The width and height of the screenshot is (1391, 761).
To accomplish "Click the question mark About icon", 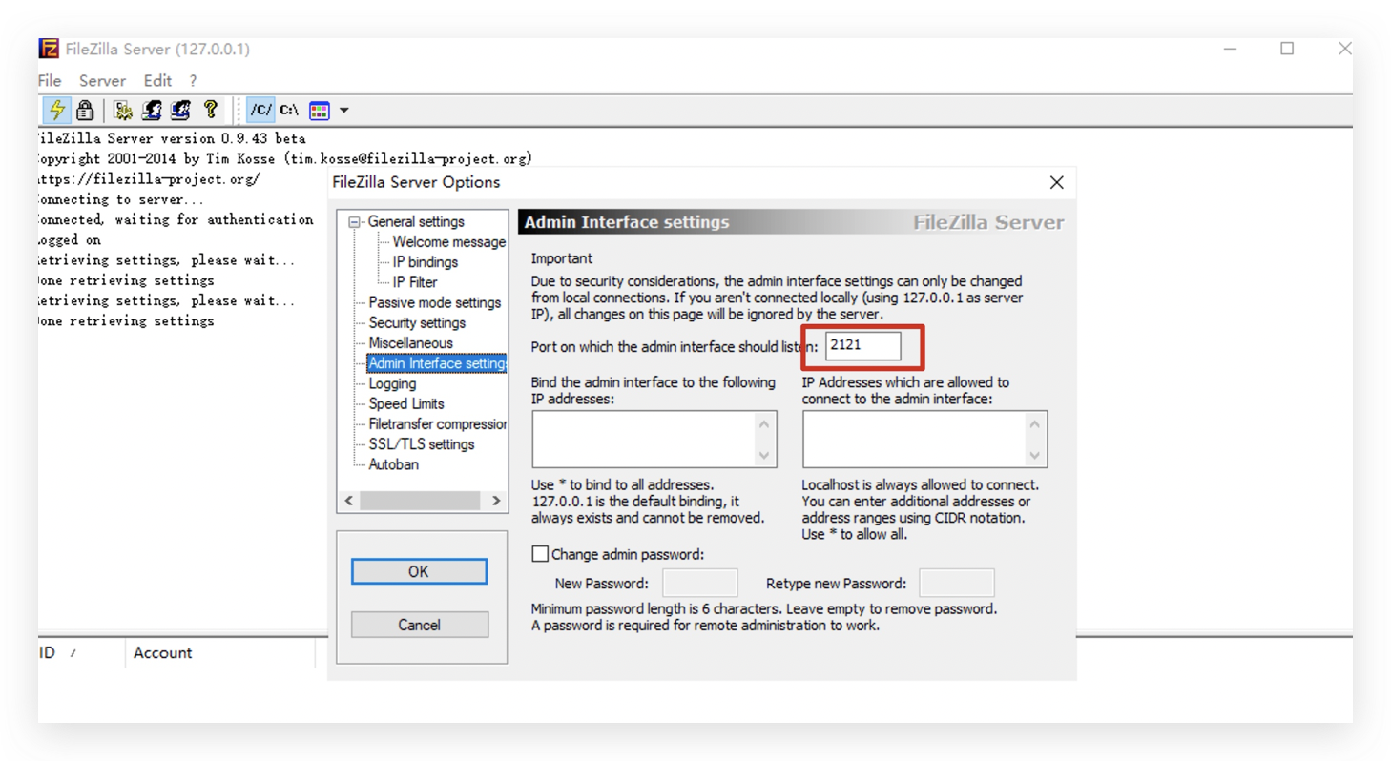I will pos(211,110).
